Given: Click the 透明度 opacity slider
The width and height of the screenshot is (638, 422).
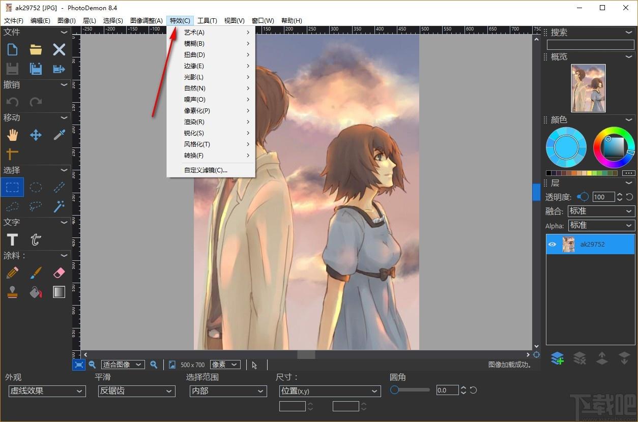Looking at the screenshot, I should coord(583,197).
